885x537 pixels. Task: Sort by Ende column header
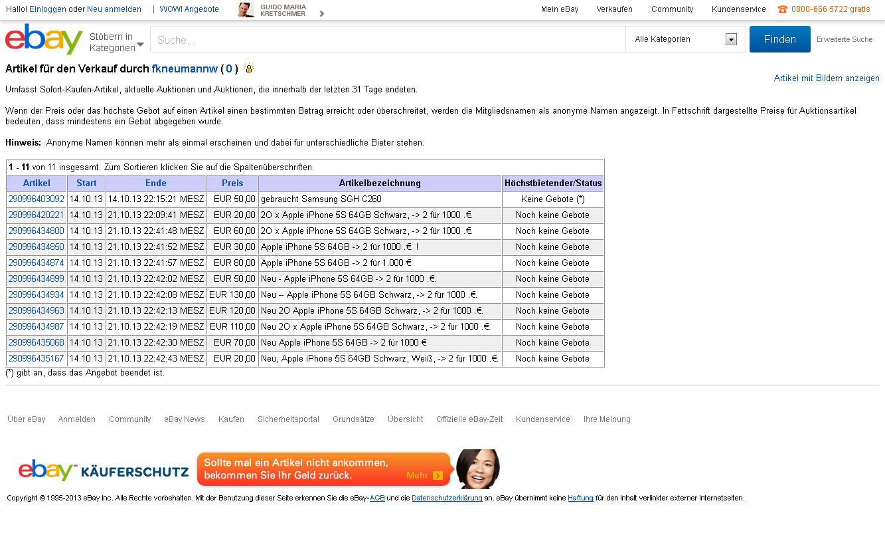(156, 183)
